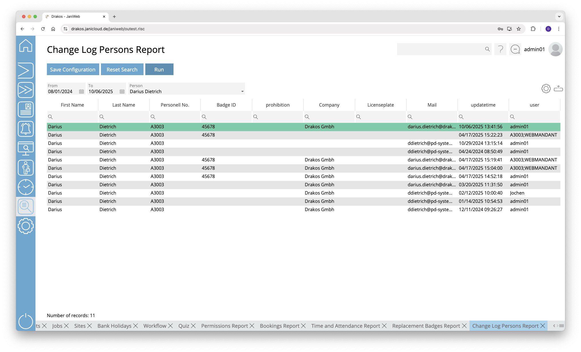Open the clock time sidebar icon

[26, 187]
